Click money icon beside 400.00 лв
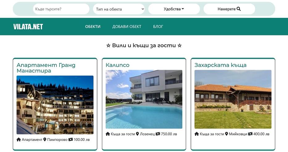Screen dimensions: 288x152 click(x=250, y=134)
